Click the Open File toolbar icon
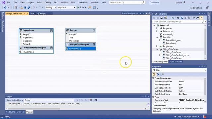 point(22,8)
